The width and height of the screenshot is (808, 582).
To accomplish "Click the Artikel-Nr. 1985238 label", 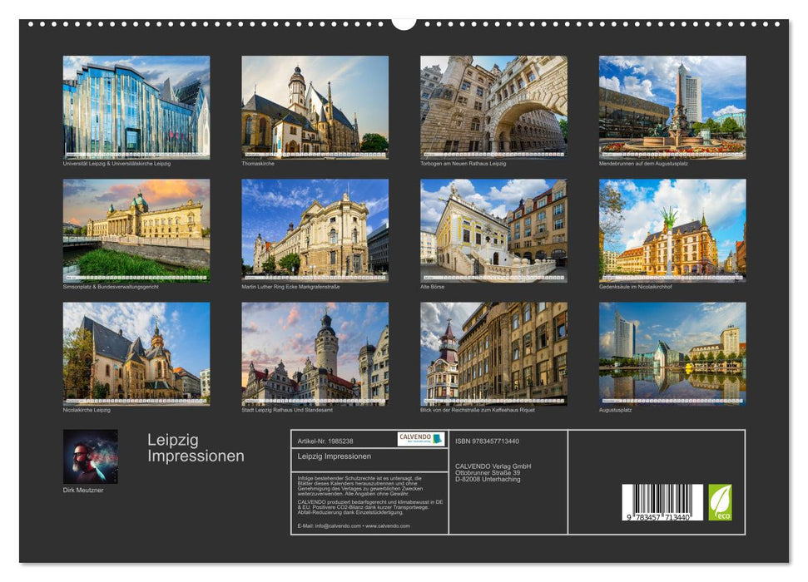I will (x=325, y=441).
